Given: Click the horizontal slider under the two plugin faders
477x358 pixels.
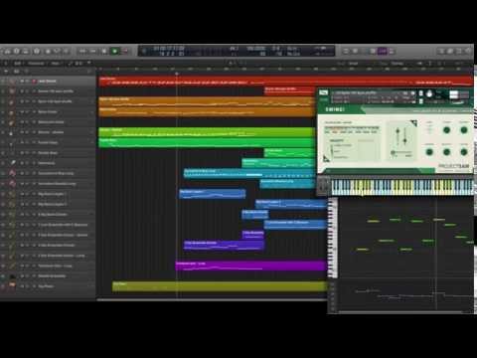Looking at the screenshot, I should pyautogui.click(x=401, y=153).
